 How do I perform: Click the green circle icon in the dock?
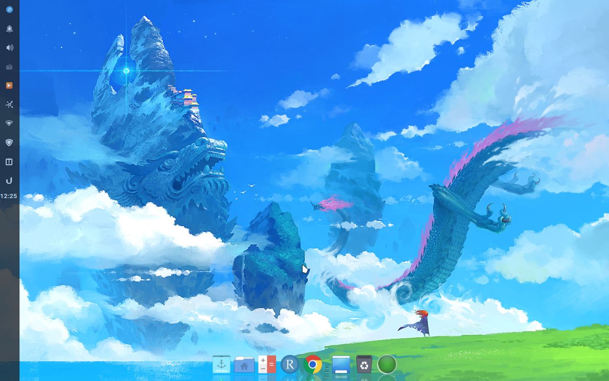tap(387, 364)
